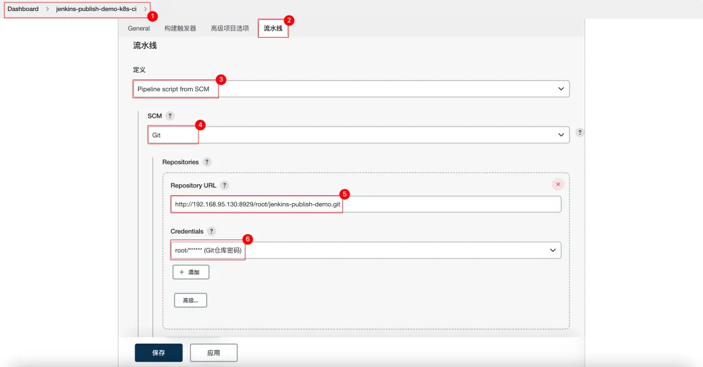
Task: Switch to 构建触发器 tab
Action: [x=180, y=28]
